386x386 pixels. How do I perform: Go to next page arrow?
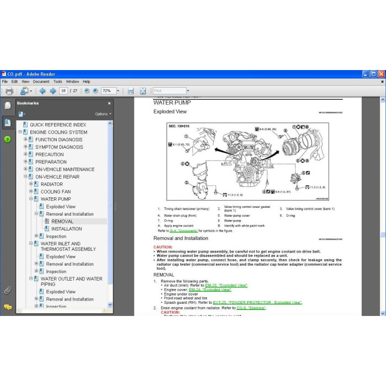(x=53, y=91)
